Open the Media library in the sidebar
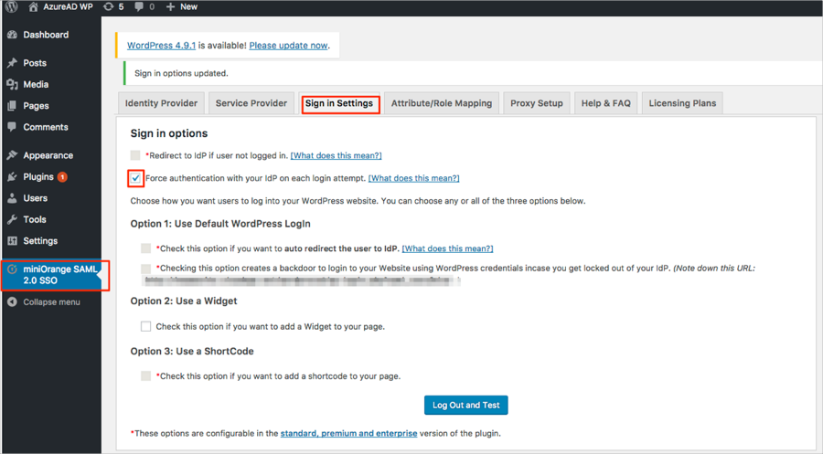This screenshot has width=823, height=454. click(x=36, y=84)
